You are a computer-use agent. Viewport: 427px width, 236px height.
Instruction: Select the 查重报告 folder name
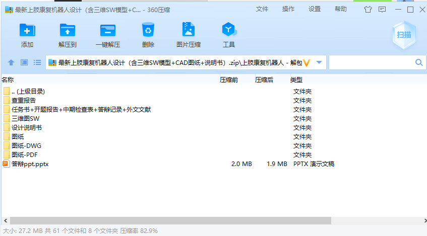(24, 100)
